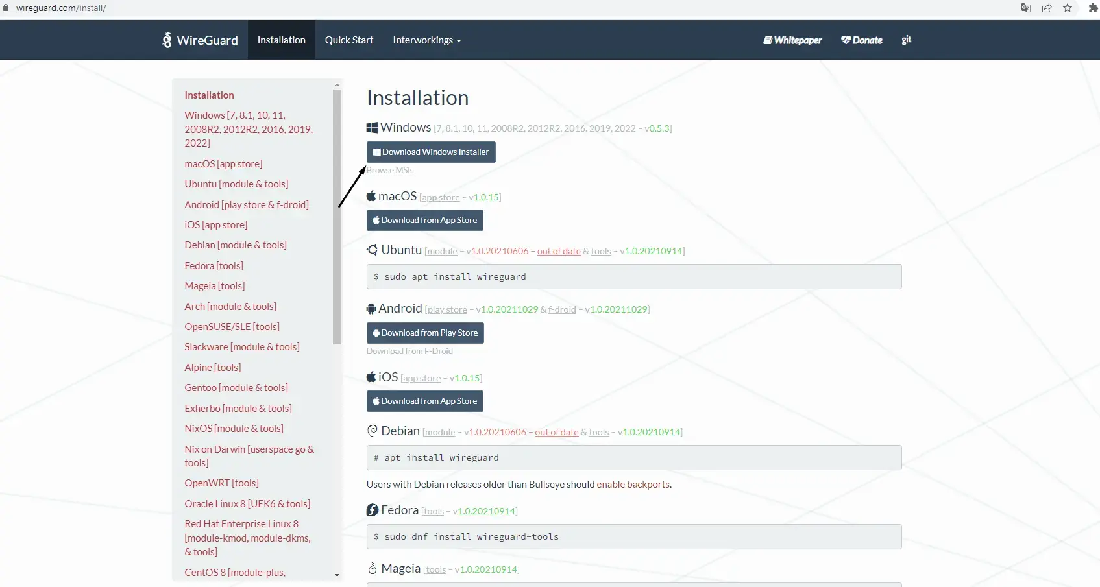This screenshot has width=1100, height=587.
Task: Click Download from Play Store button
Action: tap(425, 333)
